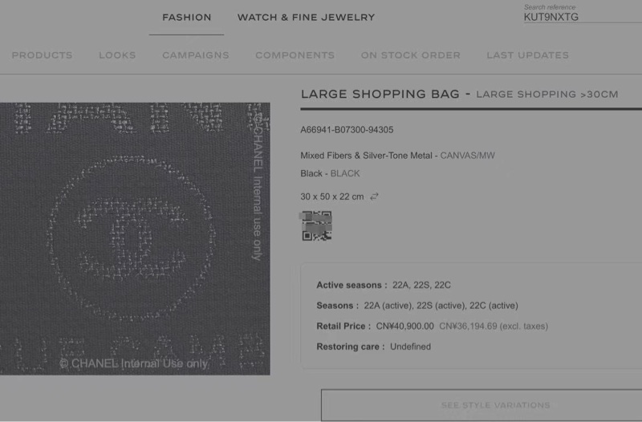Navigate to On Stock Order
This screenshot has height=422, width=642.
tap(411, 55)
